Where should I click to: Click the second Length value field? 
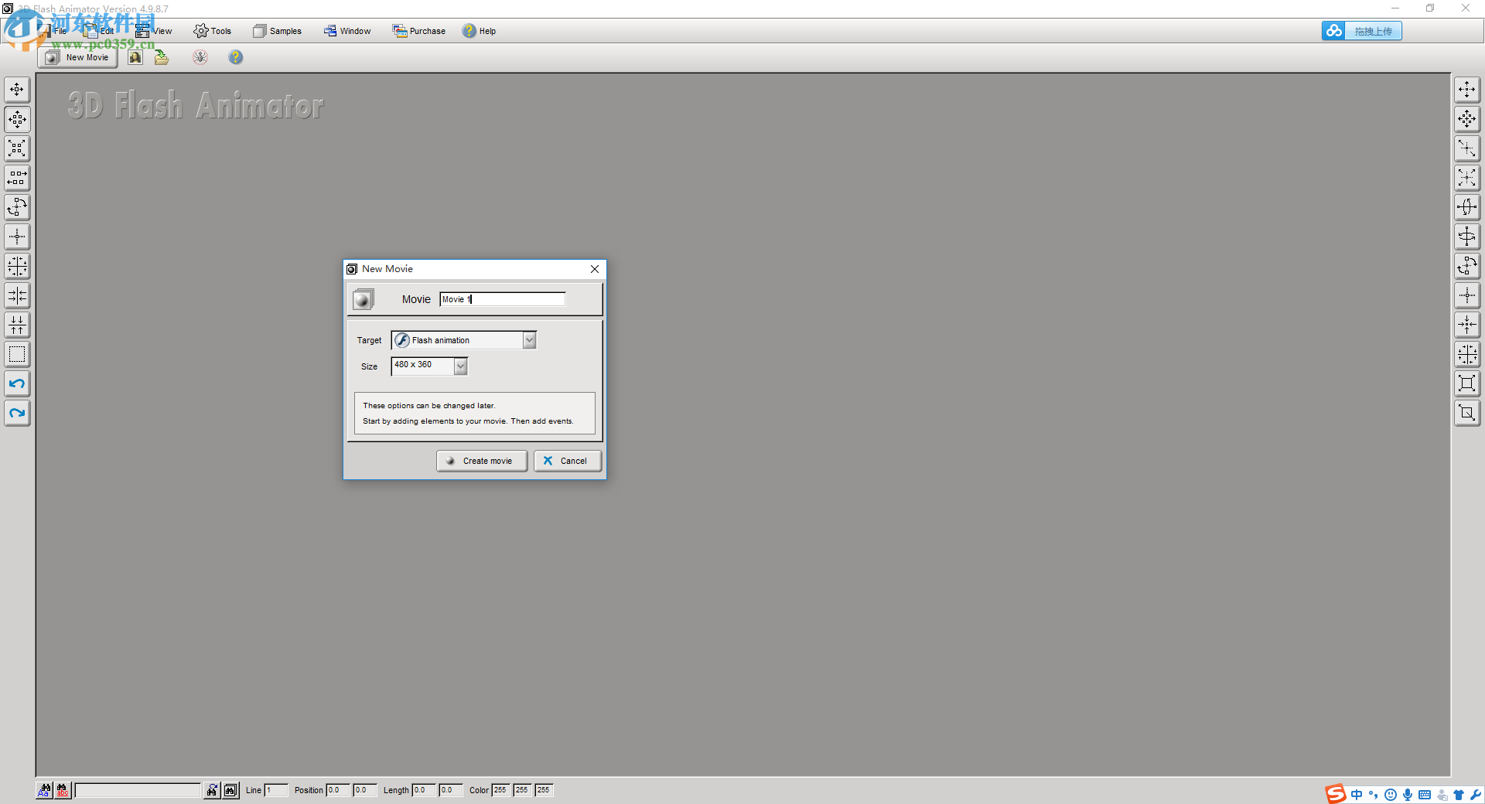(x=451, y=790)
